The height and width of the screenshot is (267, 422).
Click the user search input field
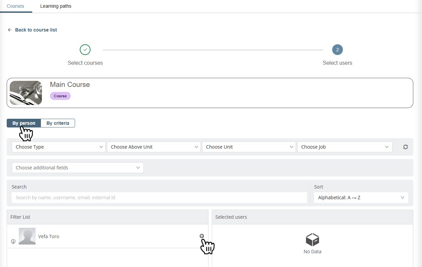click(x=159, y=198)
